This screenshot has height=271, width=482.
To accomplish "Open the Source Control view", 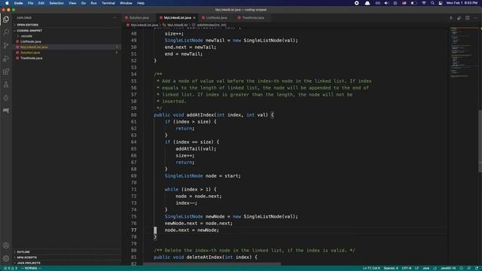I will click(x=6, y=45).
